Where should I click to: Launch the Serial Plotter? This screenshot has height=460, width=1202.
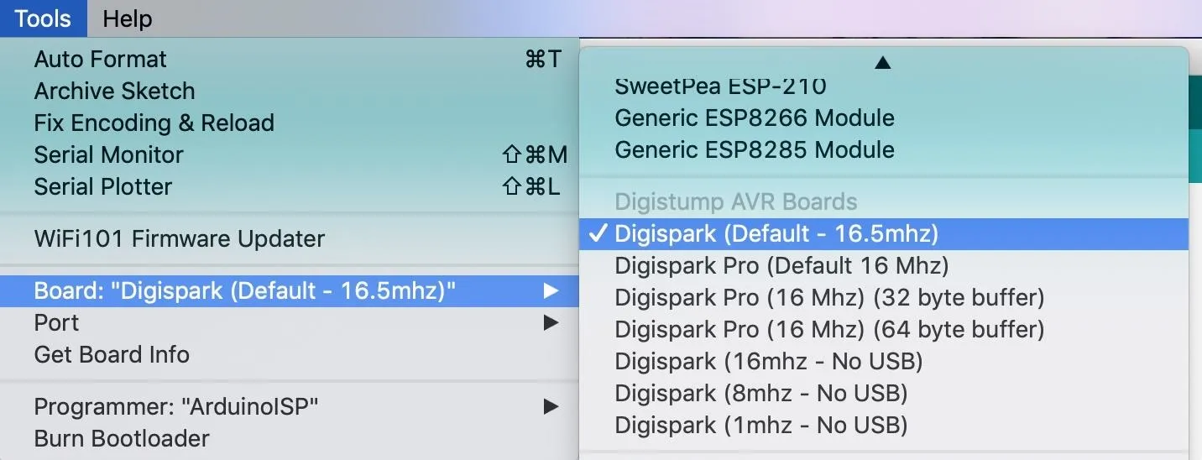290,187
